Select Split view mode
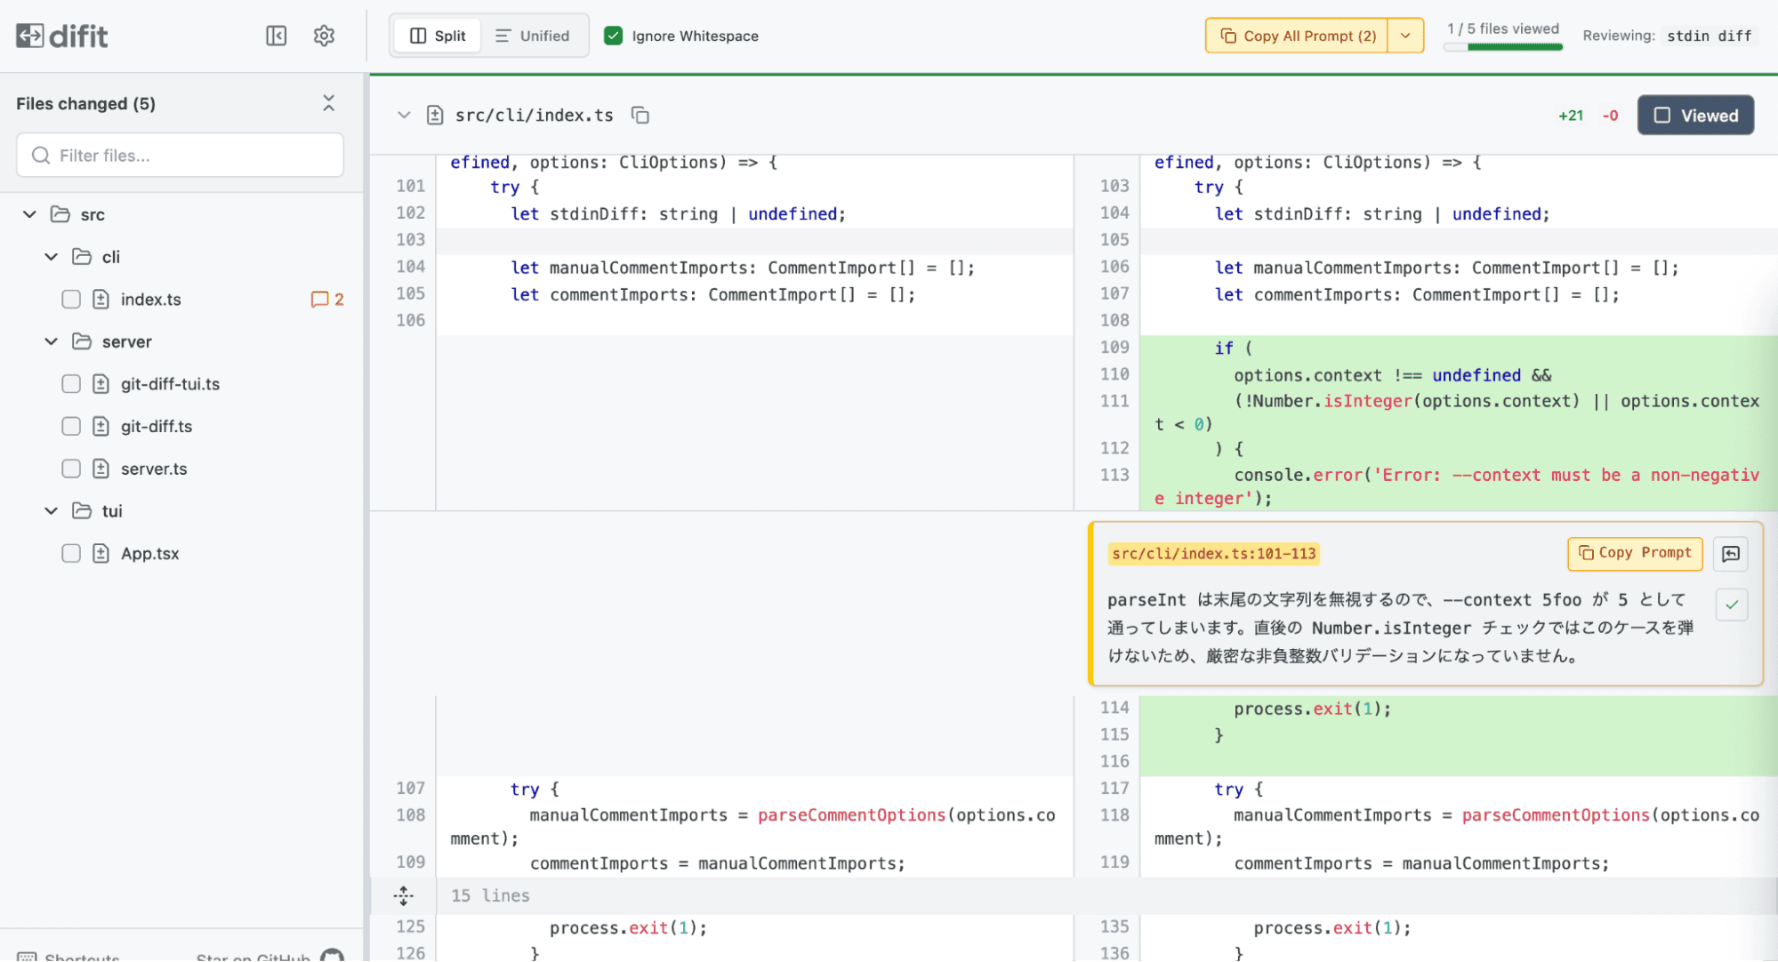 (438, 36)
